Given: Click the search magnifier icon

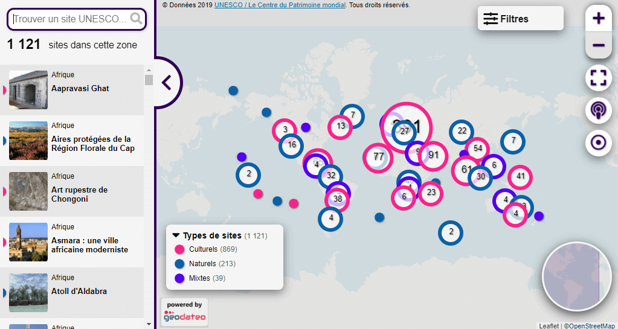Looking at the screenshot, I should pyautogui.click(x=137, y=19).
